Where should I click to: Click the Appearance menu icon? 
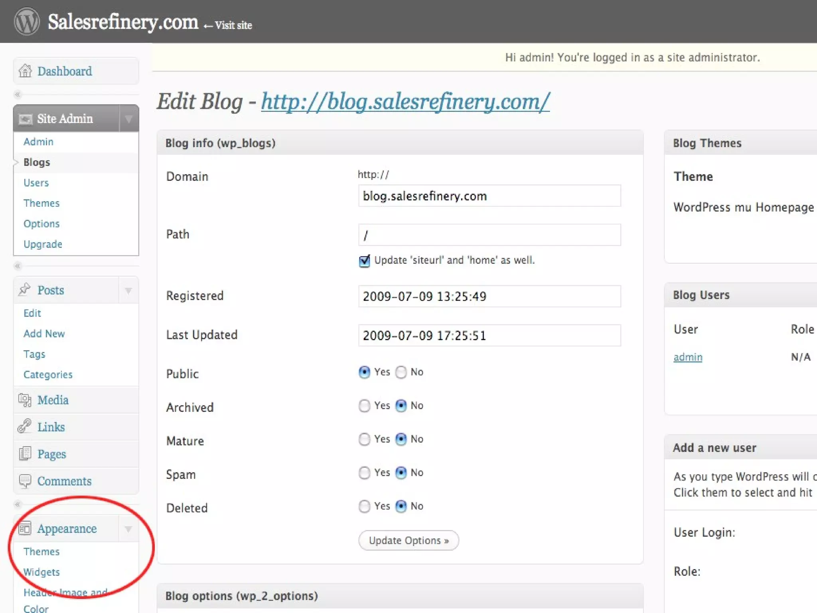(25, 528)
